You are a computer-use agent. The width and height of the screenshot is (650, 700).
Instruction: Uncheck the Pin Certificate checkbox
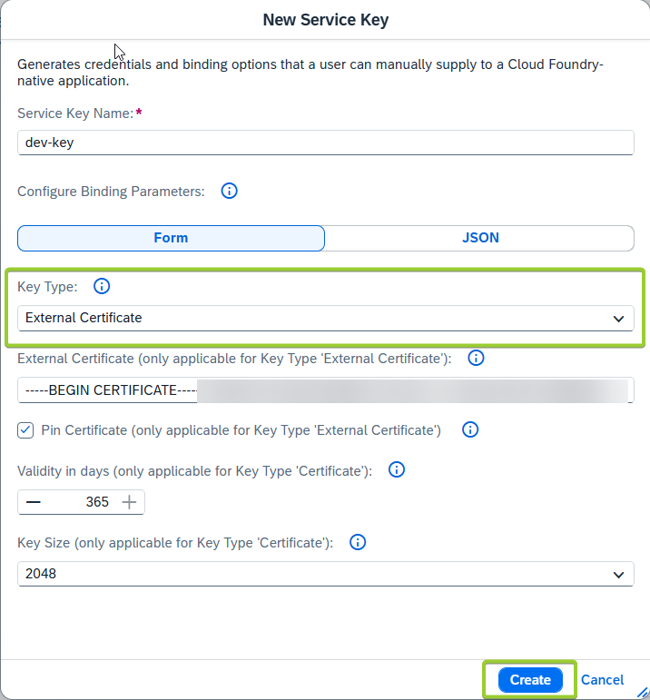point(26,429)
